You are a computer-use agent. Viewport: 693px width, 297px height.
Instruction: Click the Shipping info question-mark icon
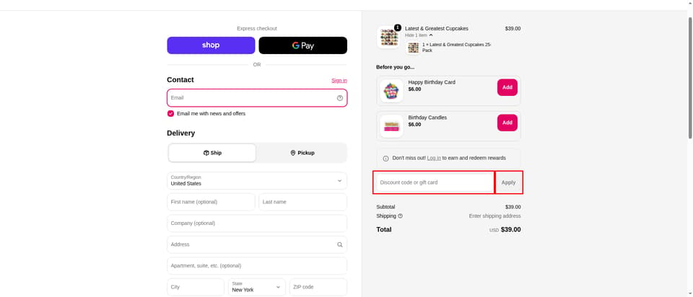coord(400,216)
